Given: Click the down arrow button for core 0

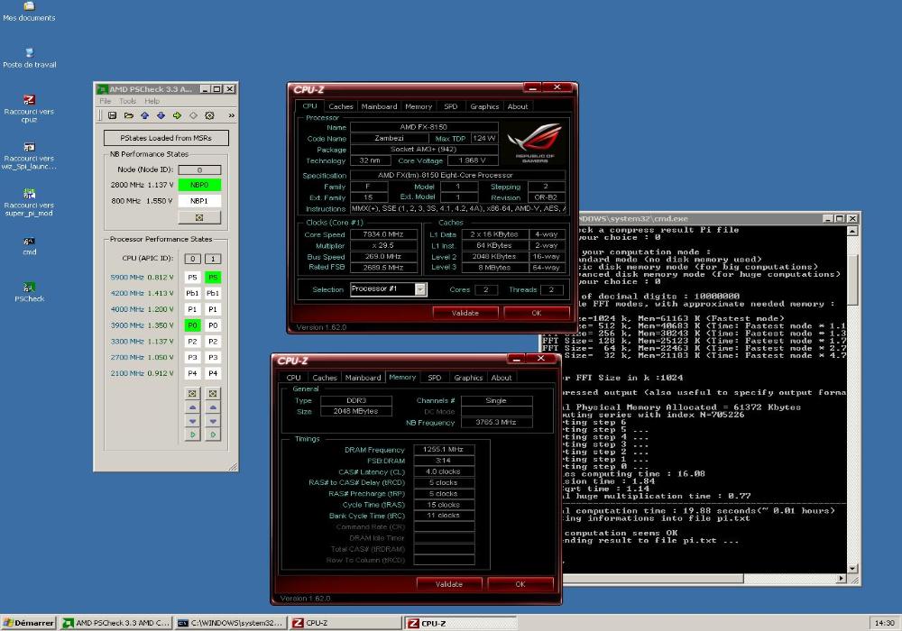Looking at the screenshot, I should point(193,421).
